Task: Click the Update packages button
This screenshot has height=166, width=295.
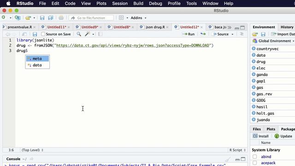Action: pos(283,136)
